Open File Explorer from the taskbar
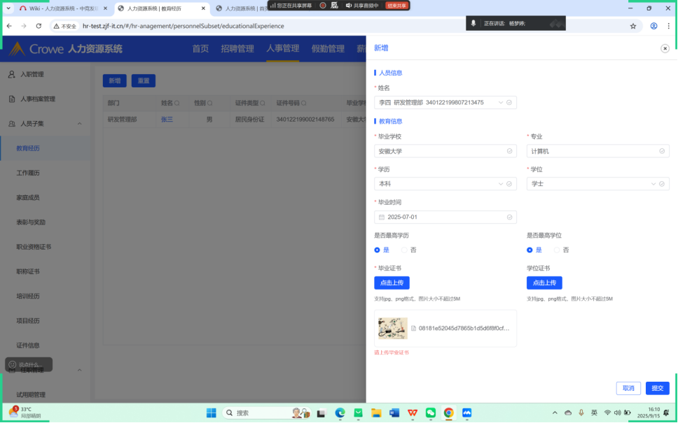 (376, 413)
